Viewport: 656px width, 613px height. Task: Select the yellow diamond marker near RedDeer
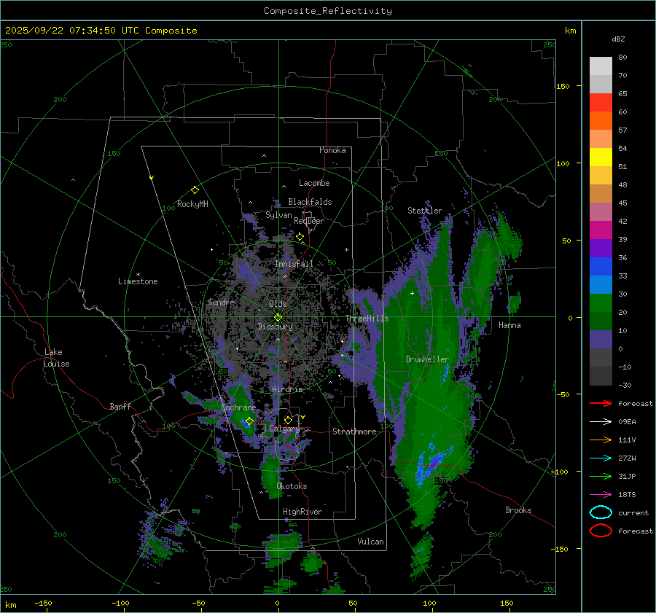(x=300, y=236)
